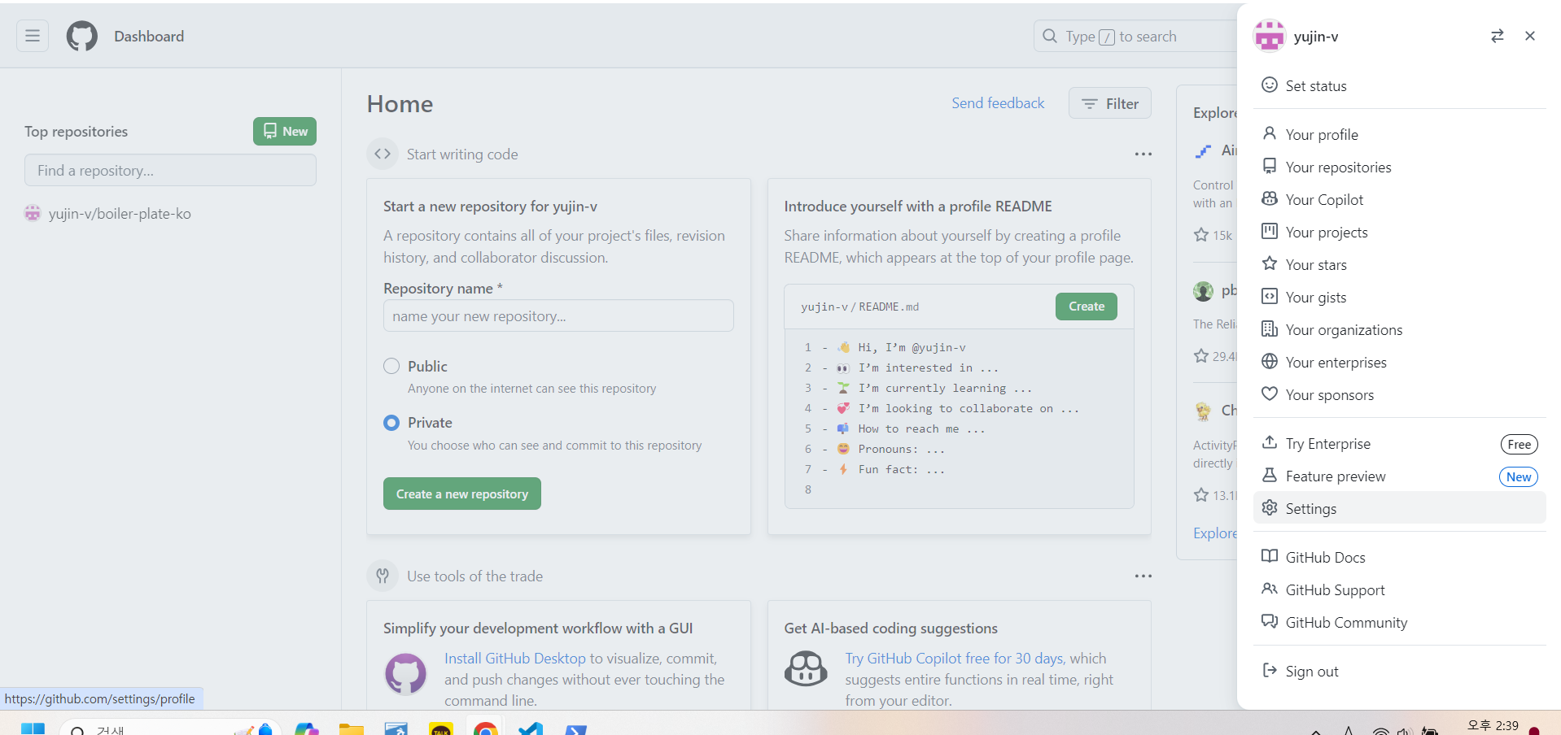Click Try GitHub Copilot free link
Screen dimensions: 1561x735
pos(954,659)
